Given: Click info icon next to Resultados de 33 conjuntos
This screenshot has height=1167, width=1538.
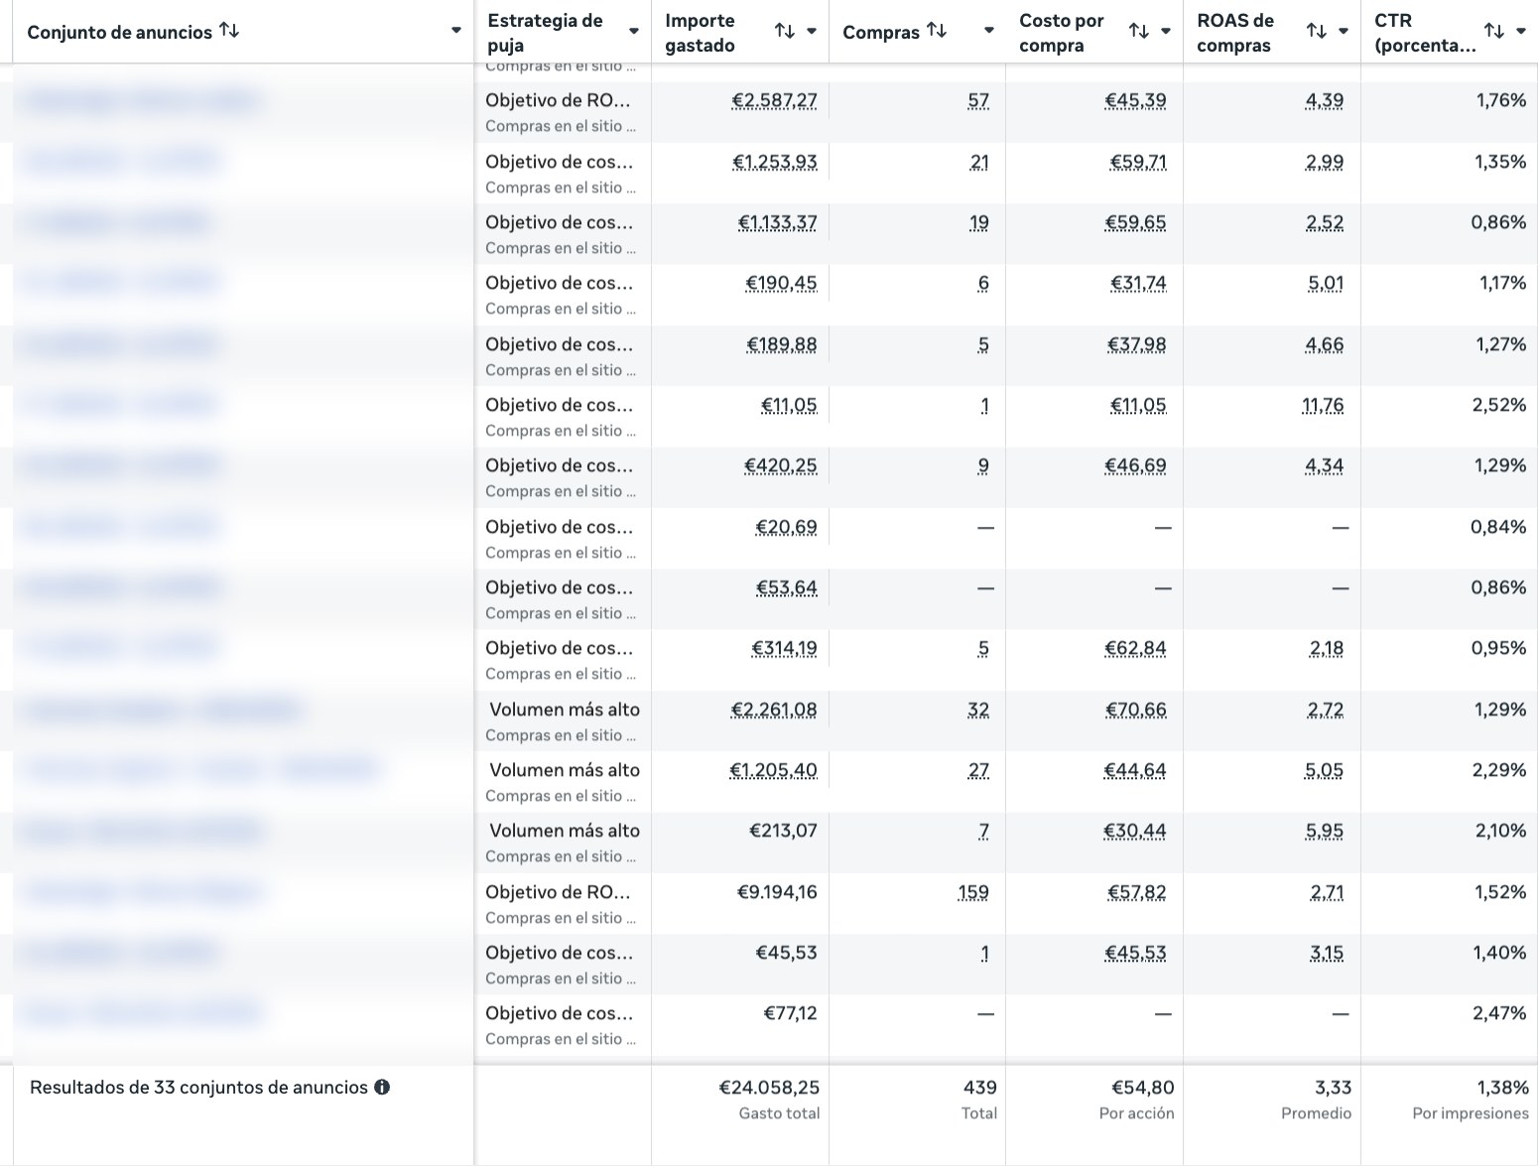Looking at the screenshot, I should click(x=382, y=1088).
